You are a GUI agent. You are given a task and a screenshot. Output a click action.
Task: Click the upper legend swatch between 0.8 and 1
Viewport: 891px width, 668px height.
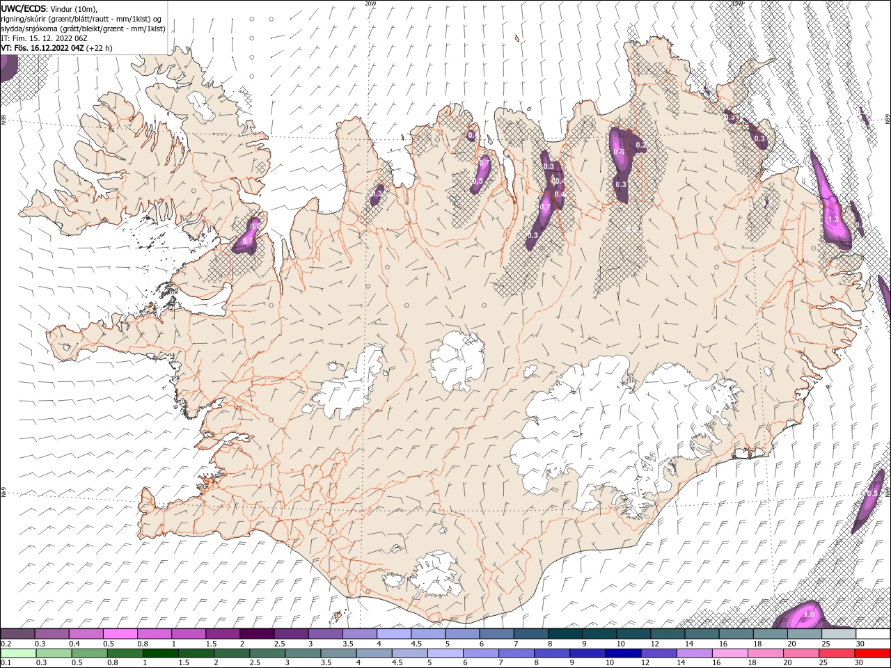(155, 634)
